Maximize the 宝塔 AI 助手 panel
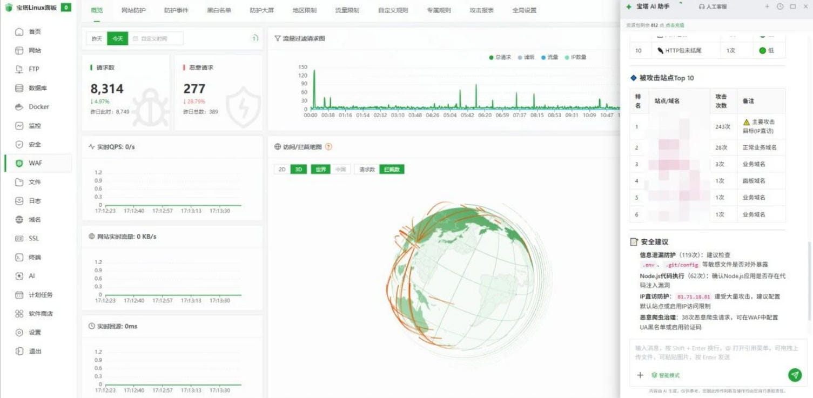Viewport: 813px width, 398px height. (x=793, y=6)
